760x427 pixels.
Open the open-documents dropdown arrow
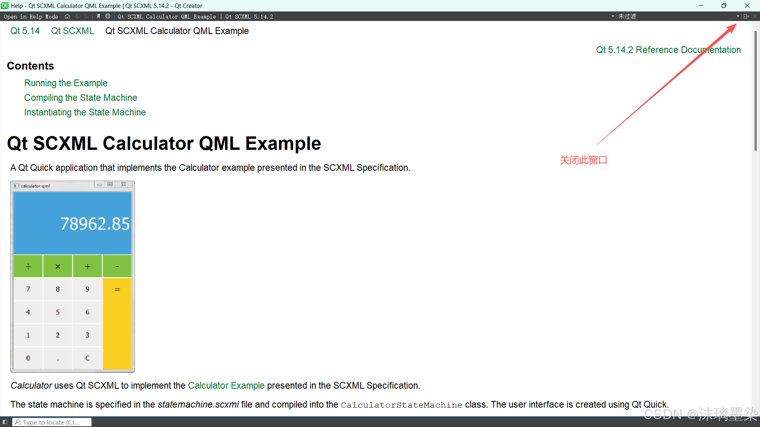coord(613,17)
